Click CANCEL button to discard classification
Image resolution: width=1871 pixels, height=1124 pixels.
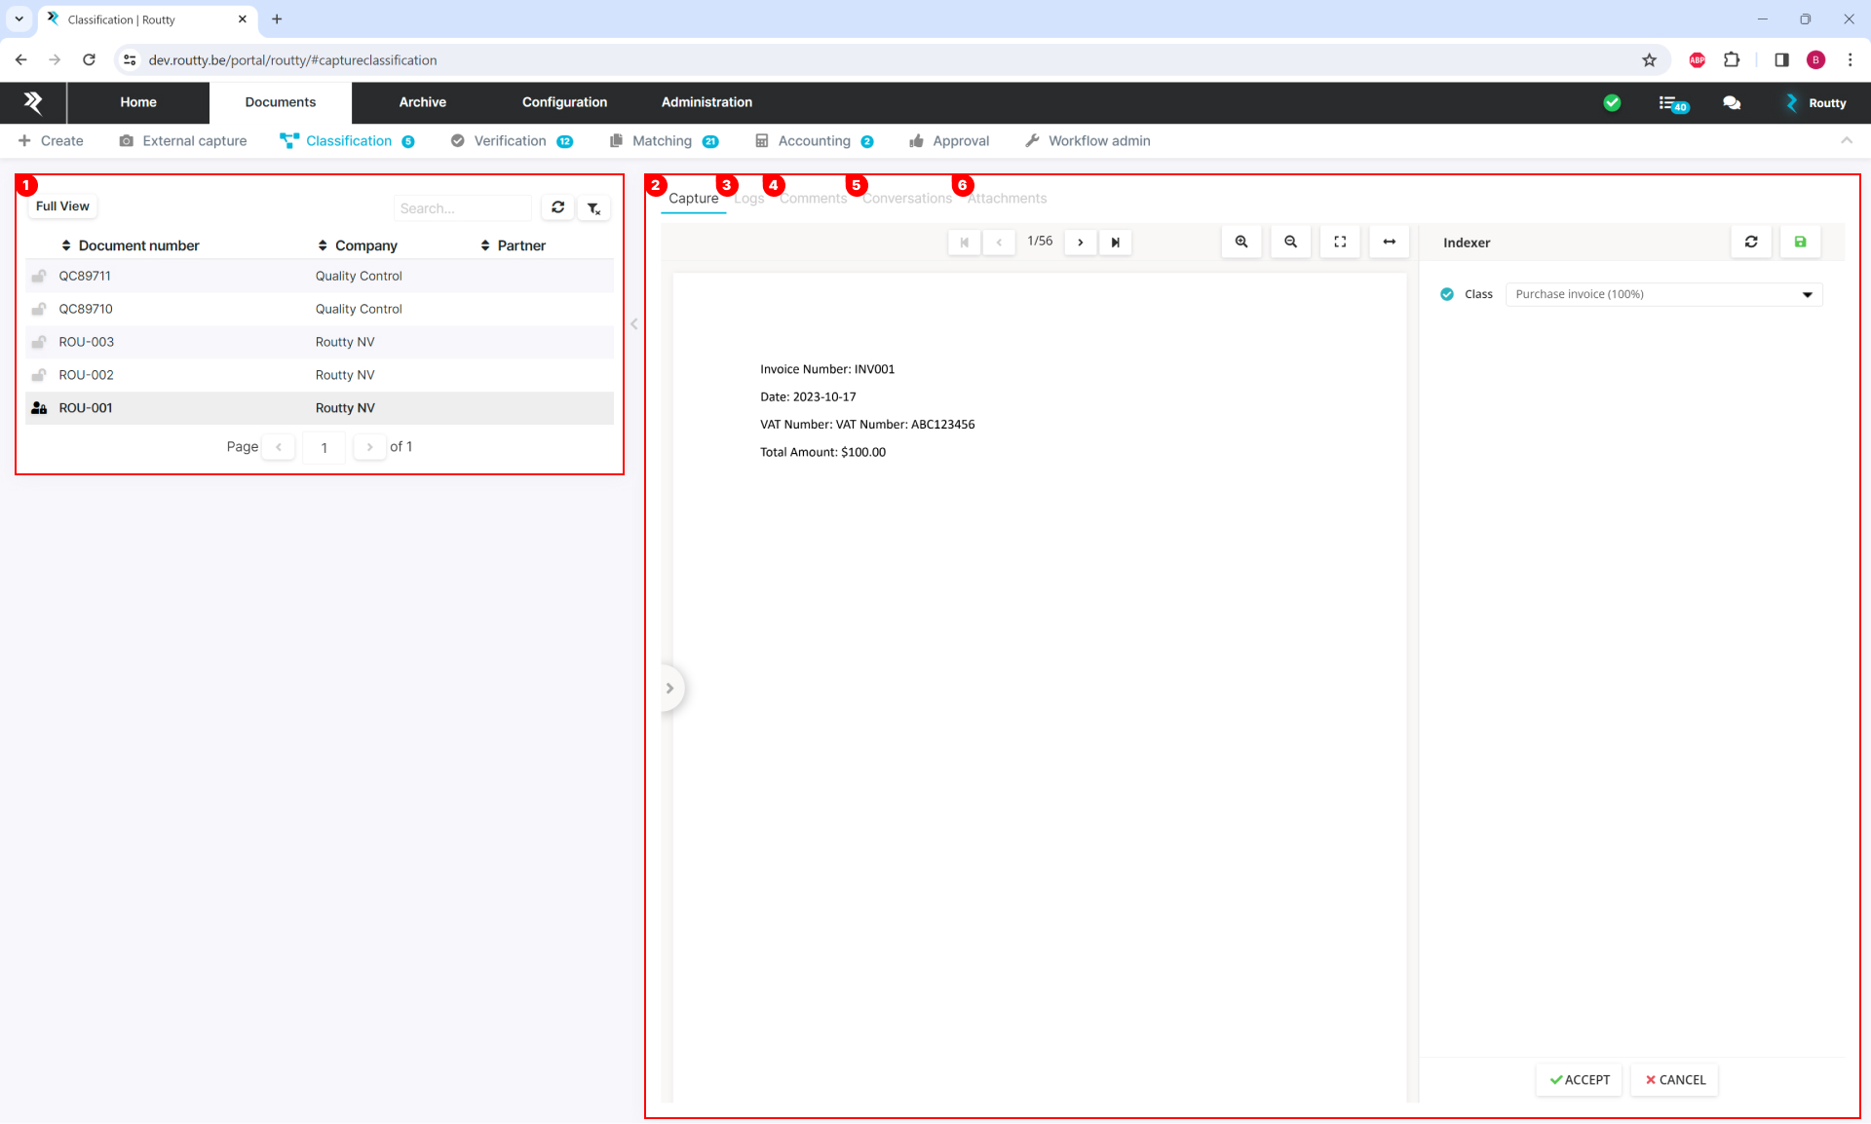[x=1674, y=1080]
